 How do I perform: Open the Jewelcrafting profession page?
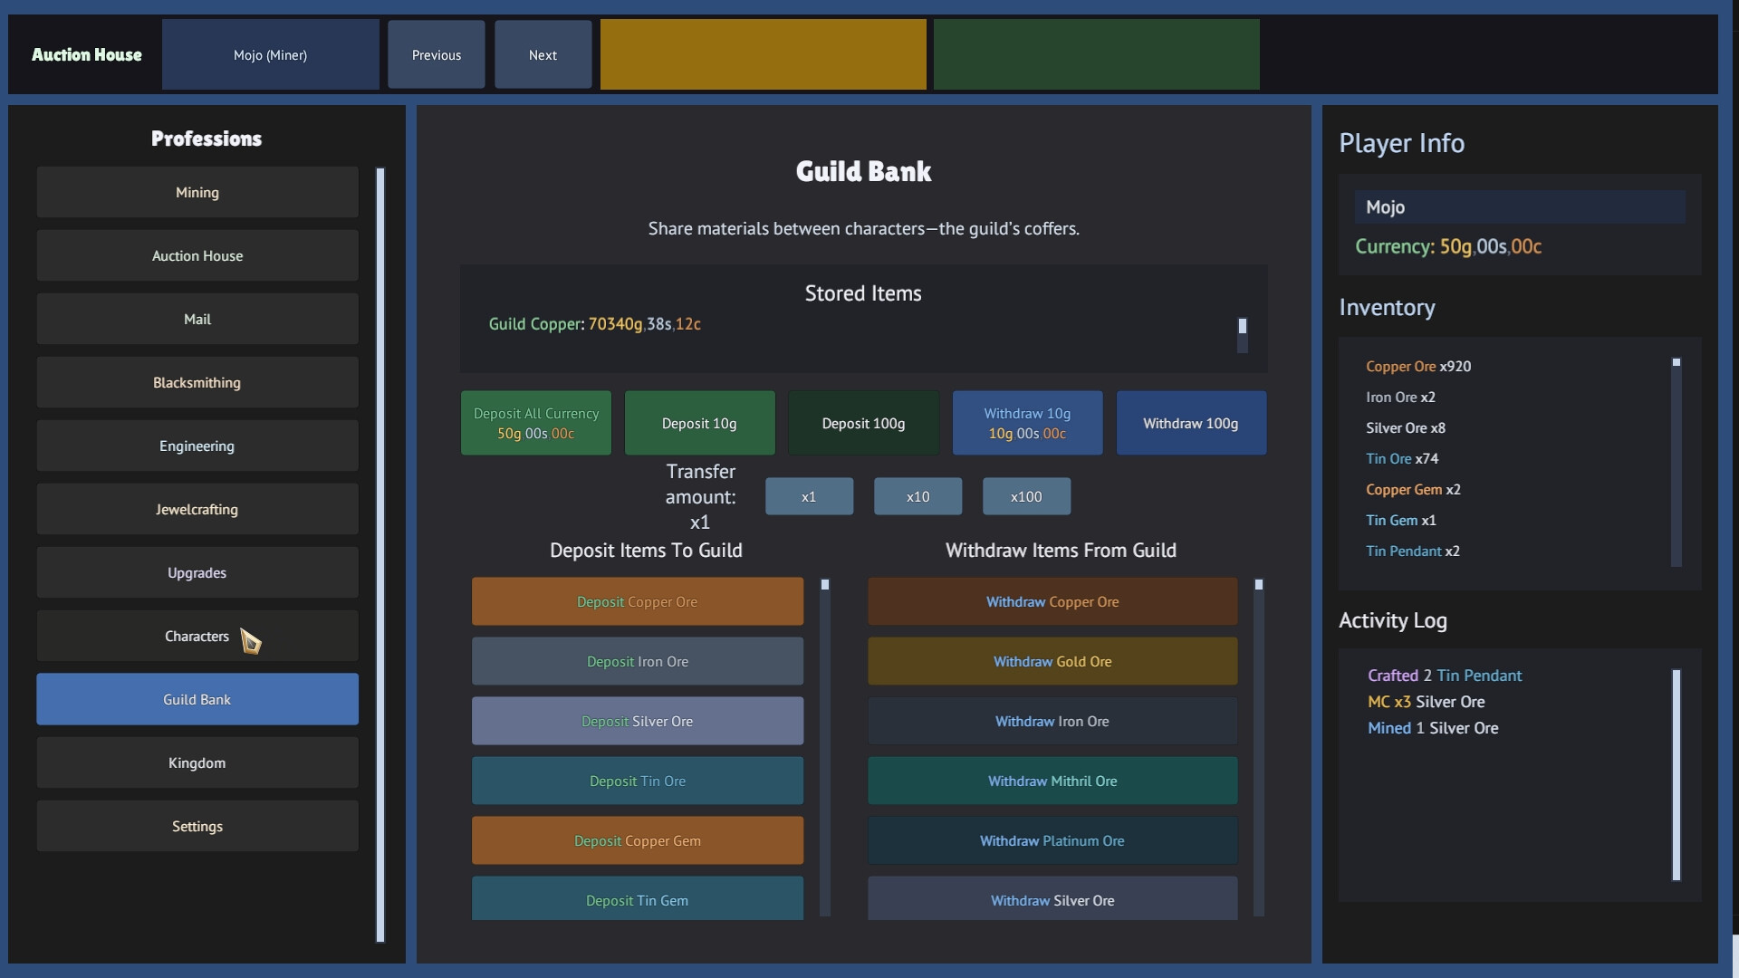point(197,509)
